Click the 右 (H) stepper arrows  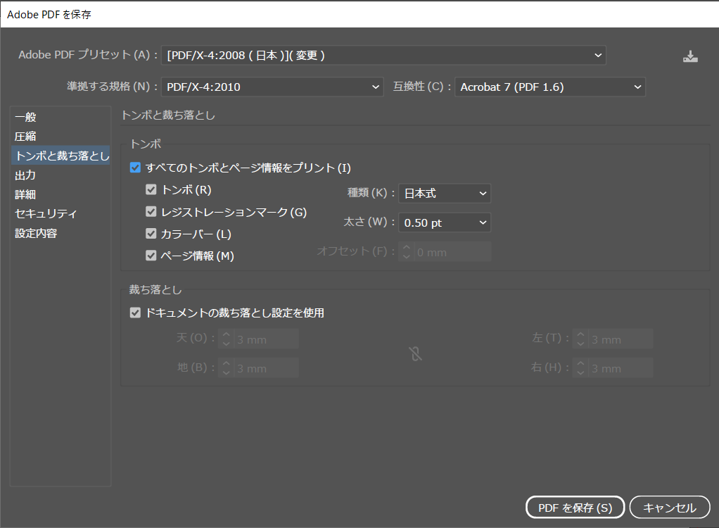(580, 368)
